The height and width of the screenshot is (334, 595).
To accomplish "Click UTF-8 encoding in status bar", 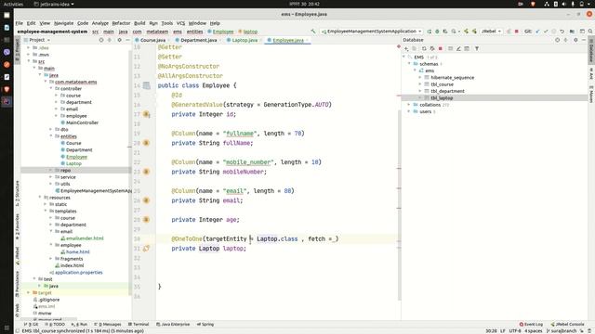I will click(515, 331).
